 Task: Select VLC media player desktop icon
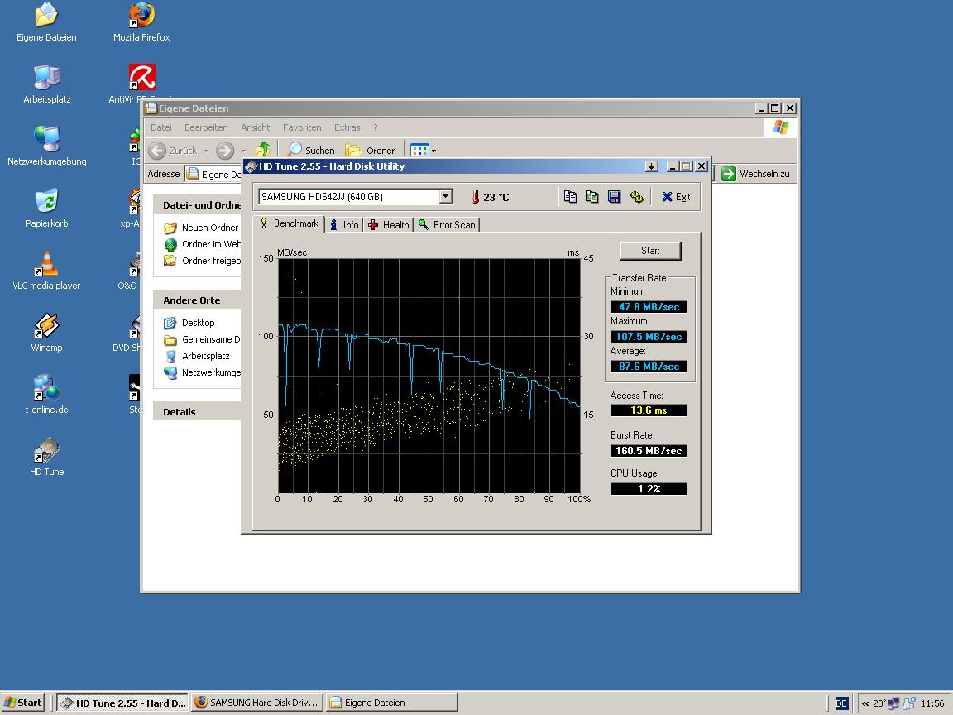(46, 271)
